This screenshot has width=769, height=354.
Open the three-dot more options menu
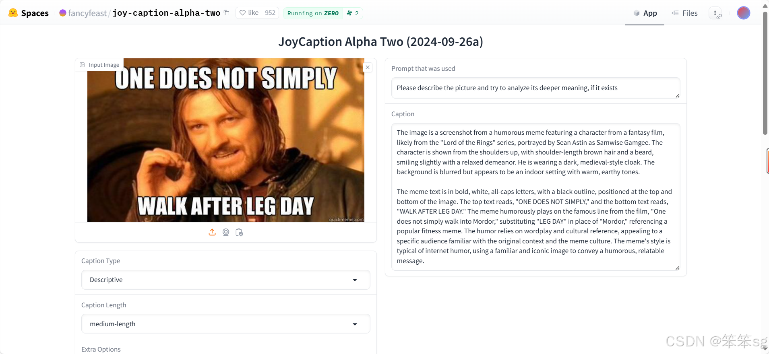pos(715,13)
